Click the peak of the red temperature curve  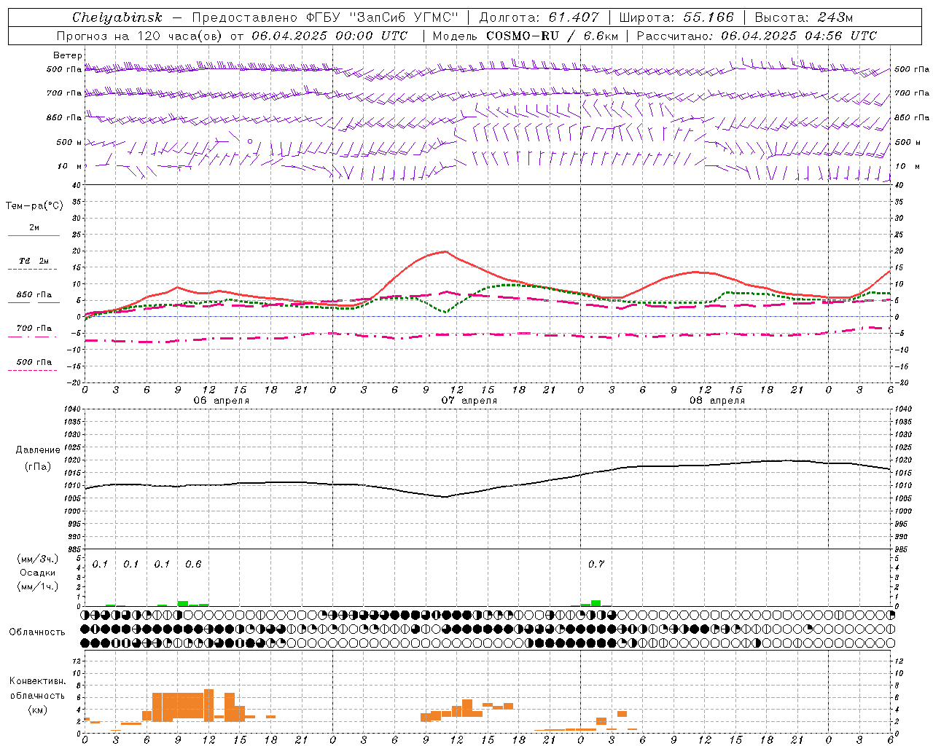pyautogui.click(x=445, y=251)
